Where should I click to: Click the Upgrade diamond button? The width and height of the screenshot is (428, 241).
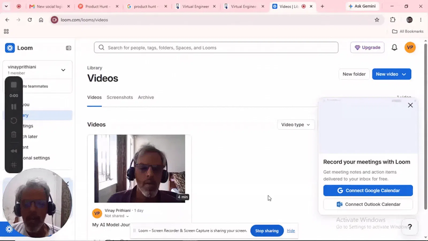(x=367, y=47)
